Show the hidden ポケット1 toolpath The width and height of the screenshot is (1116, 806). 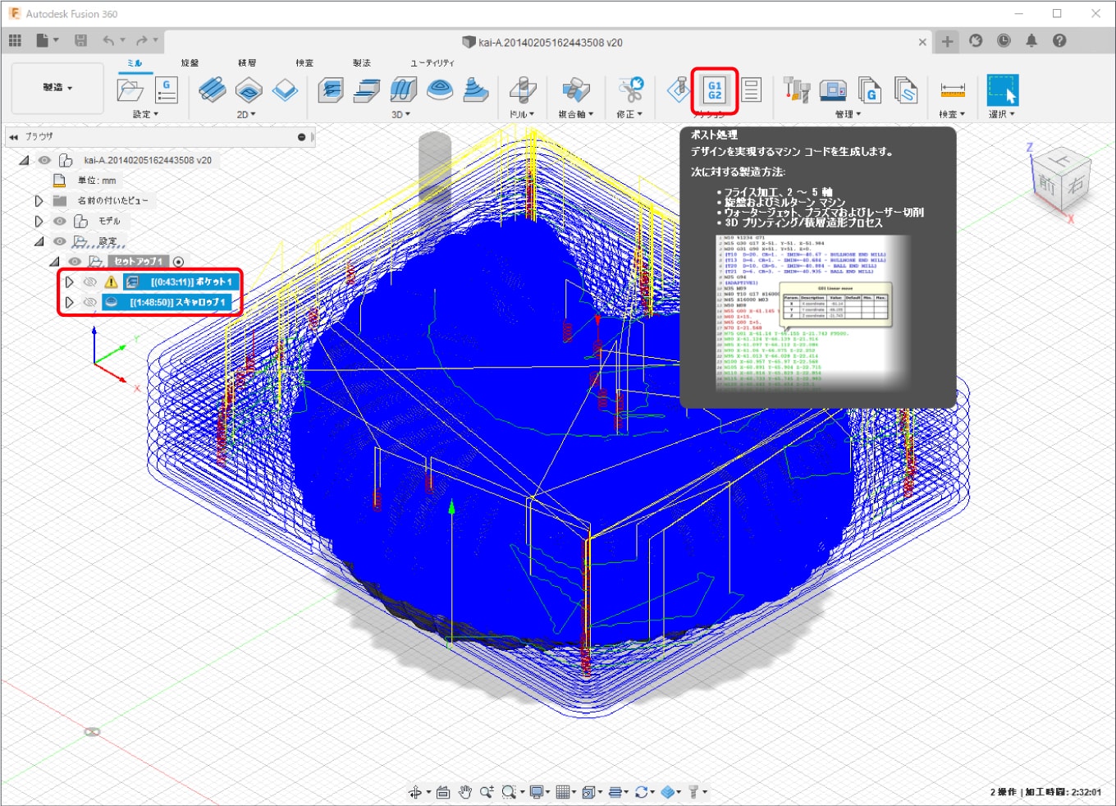(90, 282)
